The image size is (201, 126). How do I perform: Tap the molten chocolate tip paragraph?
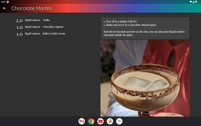pyautogui.click(x=144, y=33)
